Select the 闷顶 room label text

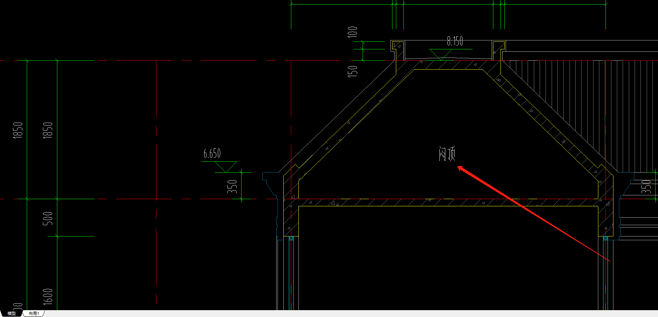[x=447, y=154]
